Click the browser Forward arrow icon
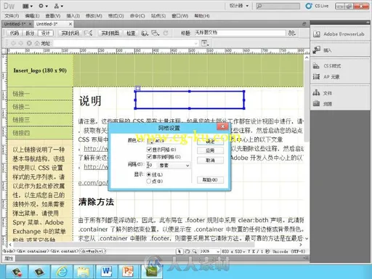The width and height of the screenshot is (372, 279). pyautogui.click(x=21, y=44)
